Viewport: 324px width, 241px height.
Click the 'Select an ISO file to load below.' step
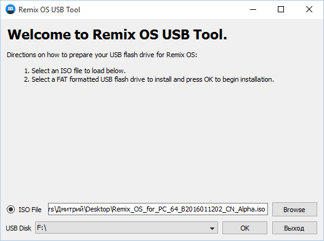[x=78, y=71]
